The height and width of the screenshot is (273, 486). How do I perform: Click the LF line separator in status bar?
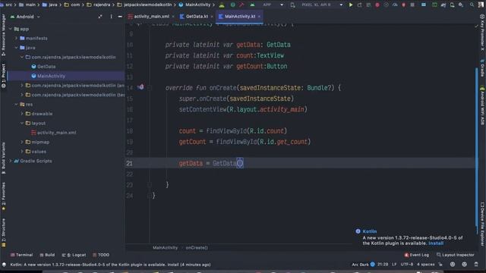click(394, 265)
